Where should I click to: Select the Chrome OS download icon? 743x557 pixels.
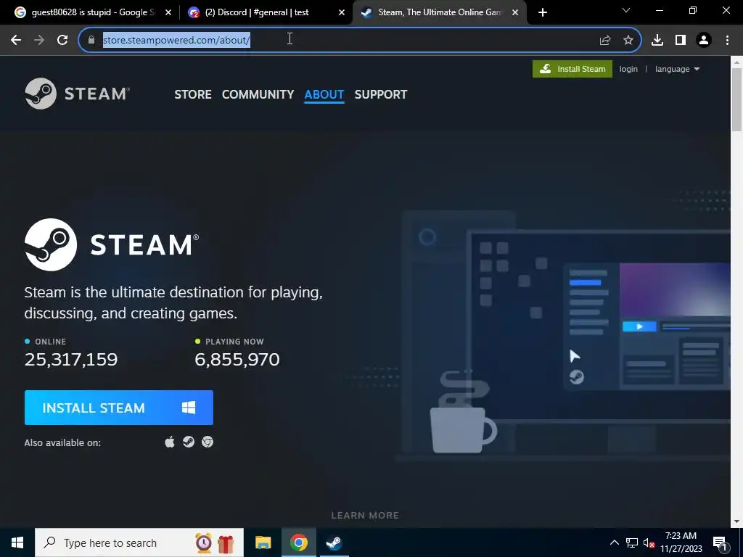208,442
